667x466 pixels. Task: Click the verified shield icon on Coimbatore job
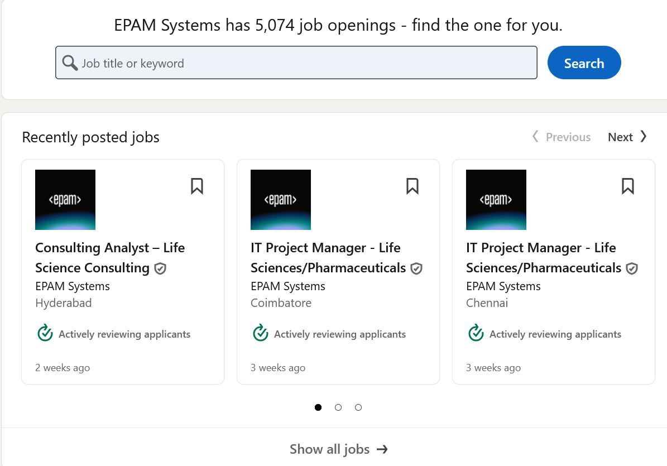(x=416, y=268)
